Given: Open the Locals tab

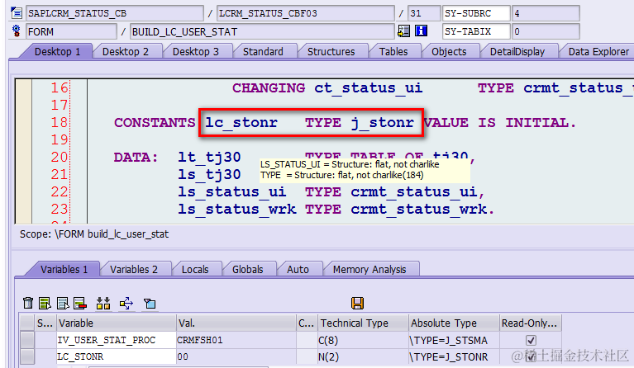Looking at the screenshot, I should [x=195, y=269].
